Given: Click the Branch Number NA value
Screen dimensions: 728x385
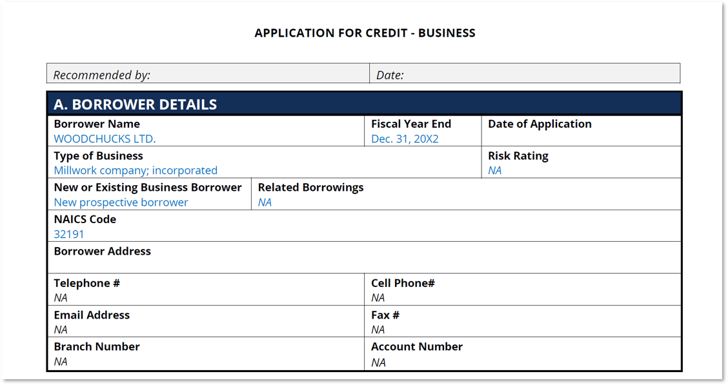Looking at the screenshot, I should click(61, 361).
